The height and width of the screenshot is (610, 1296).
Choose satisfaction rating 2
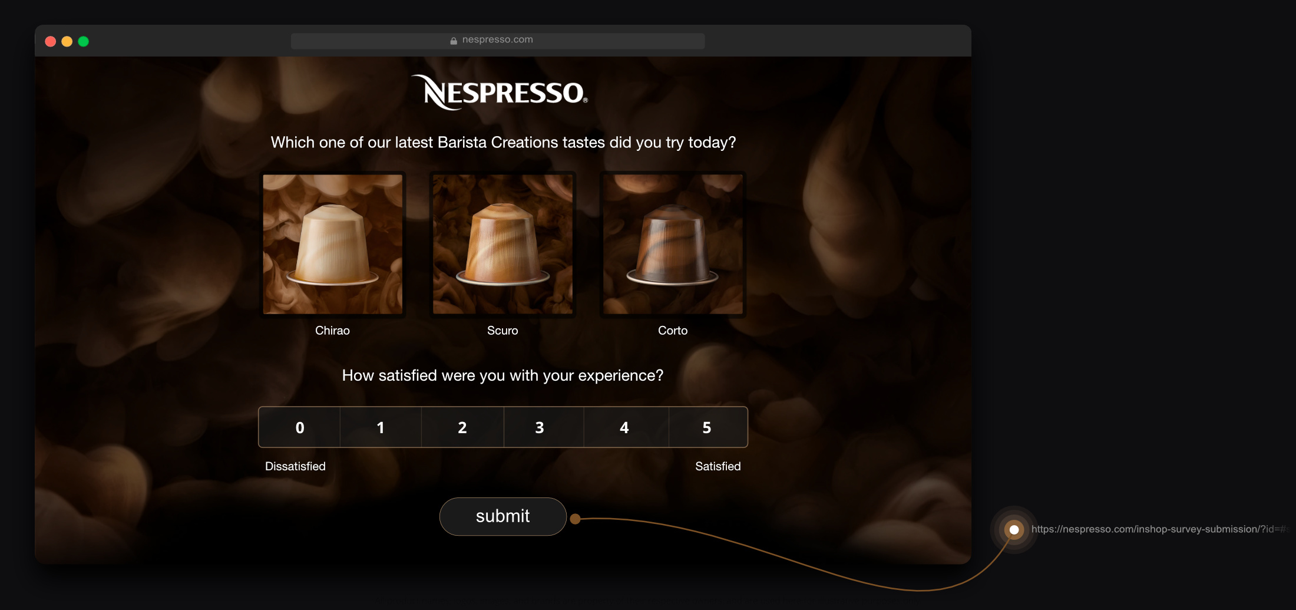pyautogui.click(x=462, y=427)
